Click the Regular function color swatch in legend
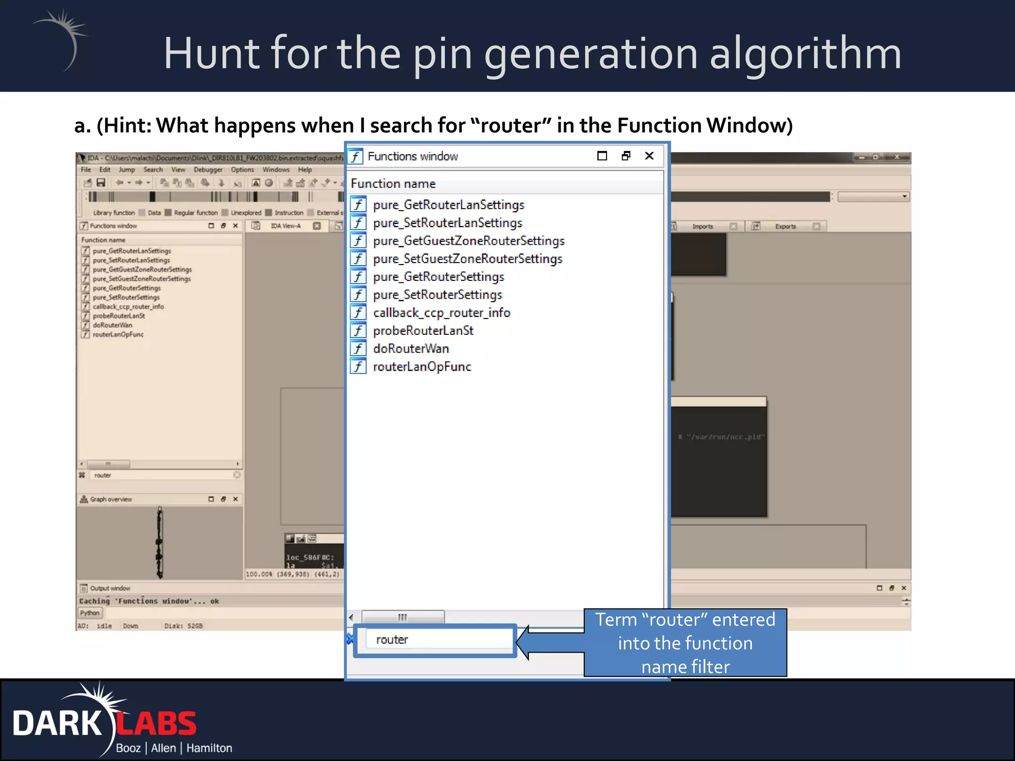 pyautogui.click(x=168, y=213)
